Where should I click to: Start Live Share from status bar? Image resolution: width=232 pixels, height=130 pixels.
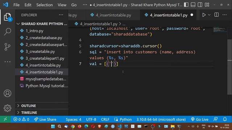[45, 120]
